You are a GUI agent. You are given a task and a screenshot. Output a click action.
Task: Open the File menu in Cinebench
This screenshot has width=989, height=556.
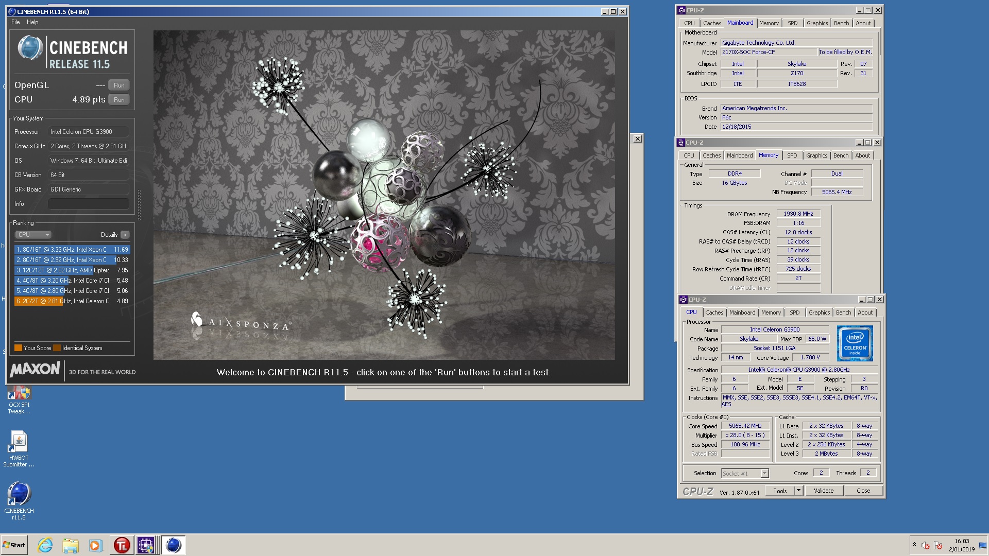click(x=15, y=22)
